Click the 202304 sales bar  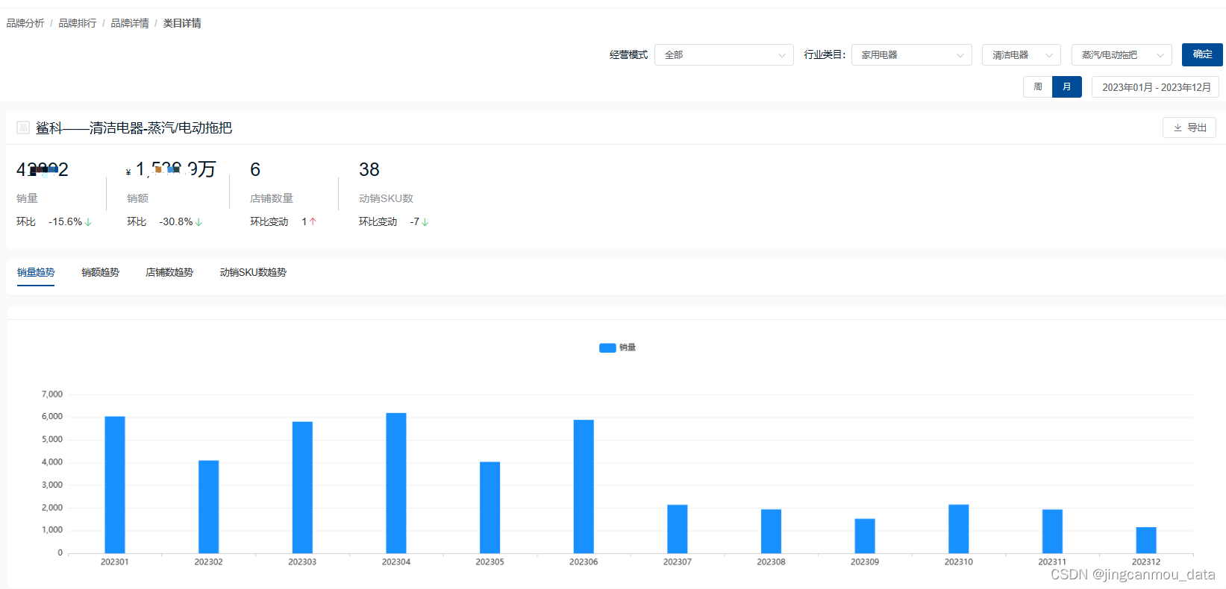[396, 483]
